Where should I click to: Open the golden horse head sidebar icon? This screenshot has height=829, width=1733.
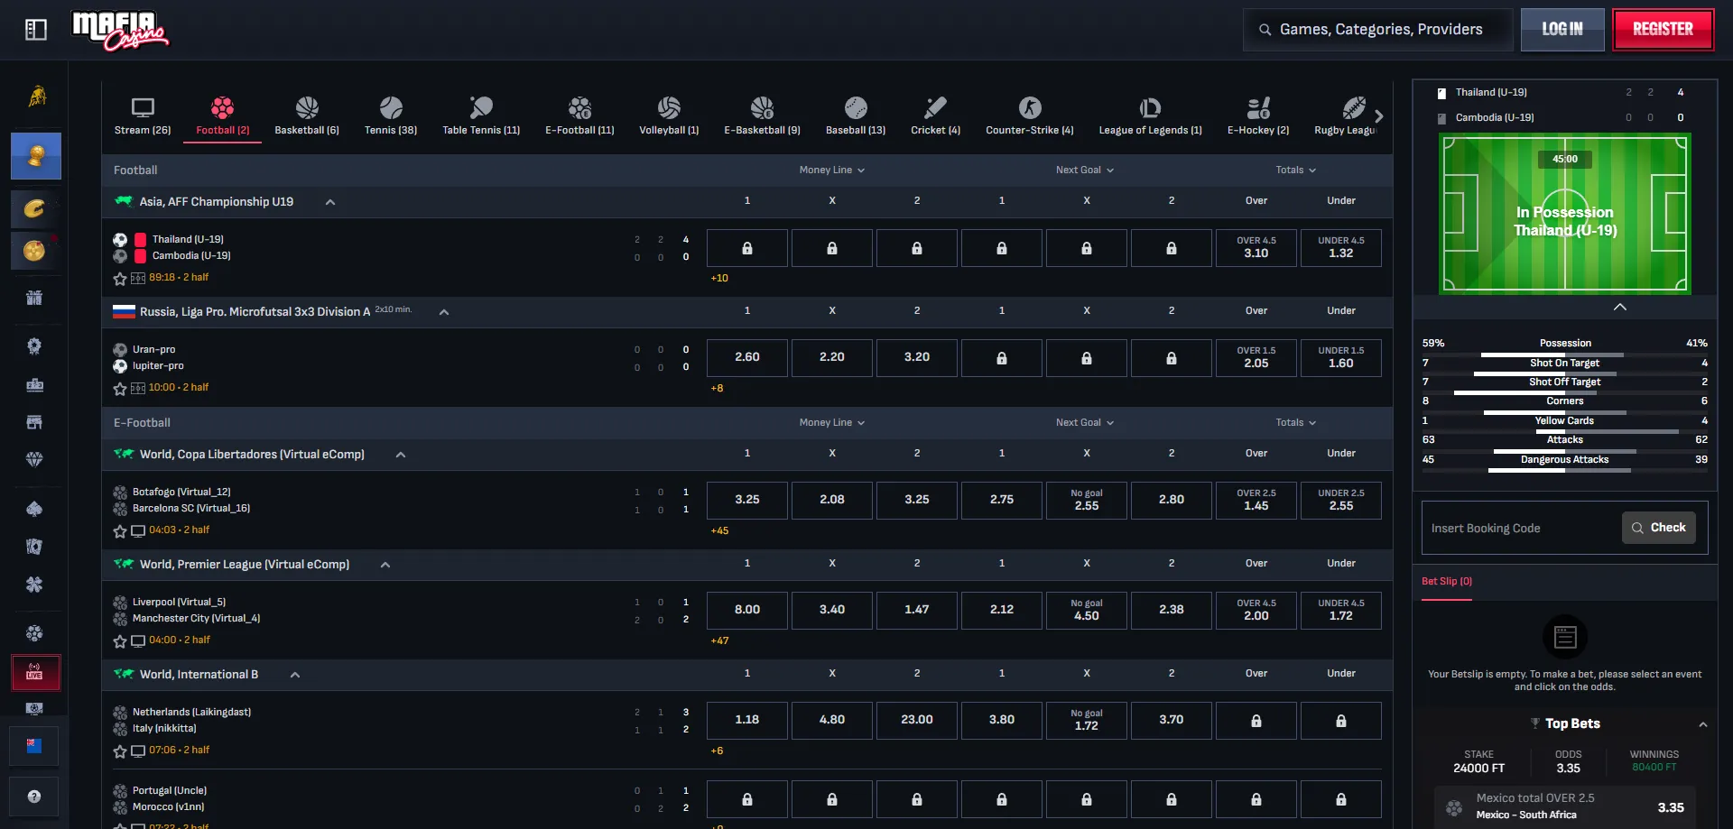pos(37,96)
